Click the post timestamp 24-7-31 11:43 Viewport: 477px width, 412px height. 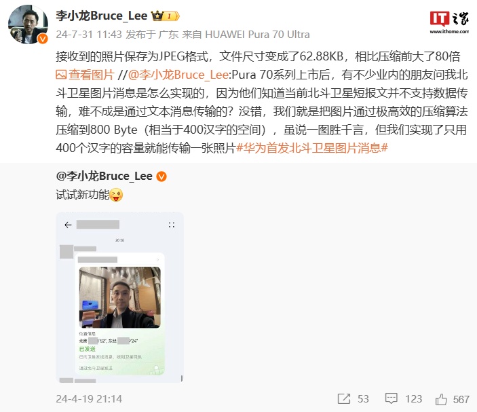point(89,35)
